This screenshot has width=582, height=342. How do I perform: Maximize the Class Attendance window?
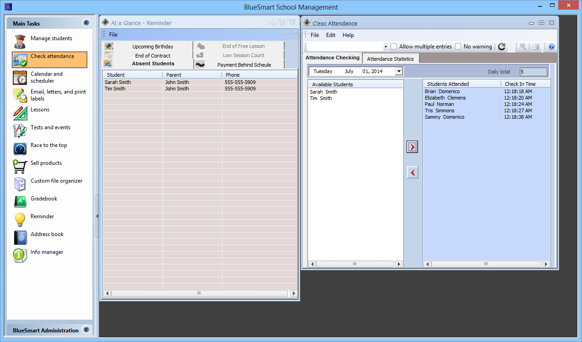541,23
